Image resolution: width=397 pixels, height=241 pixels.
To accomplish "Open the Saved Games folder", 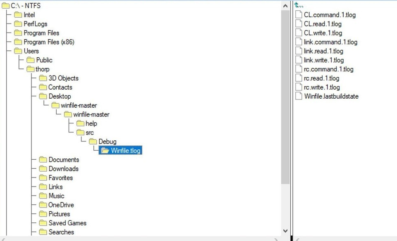I will coord(67,223).
